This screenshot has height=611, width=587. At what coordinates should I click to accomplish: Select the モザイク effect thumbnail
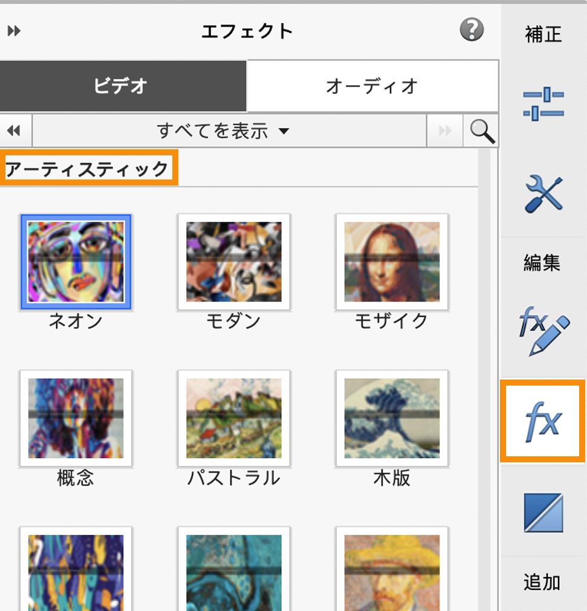coord(392,262)
